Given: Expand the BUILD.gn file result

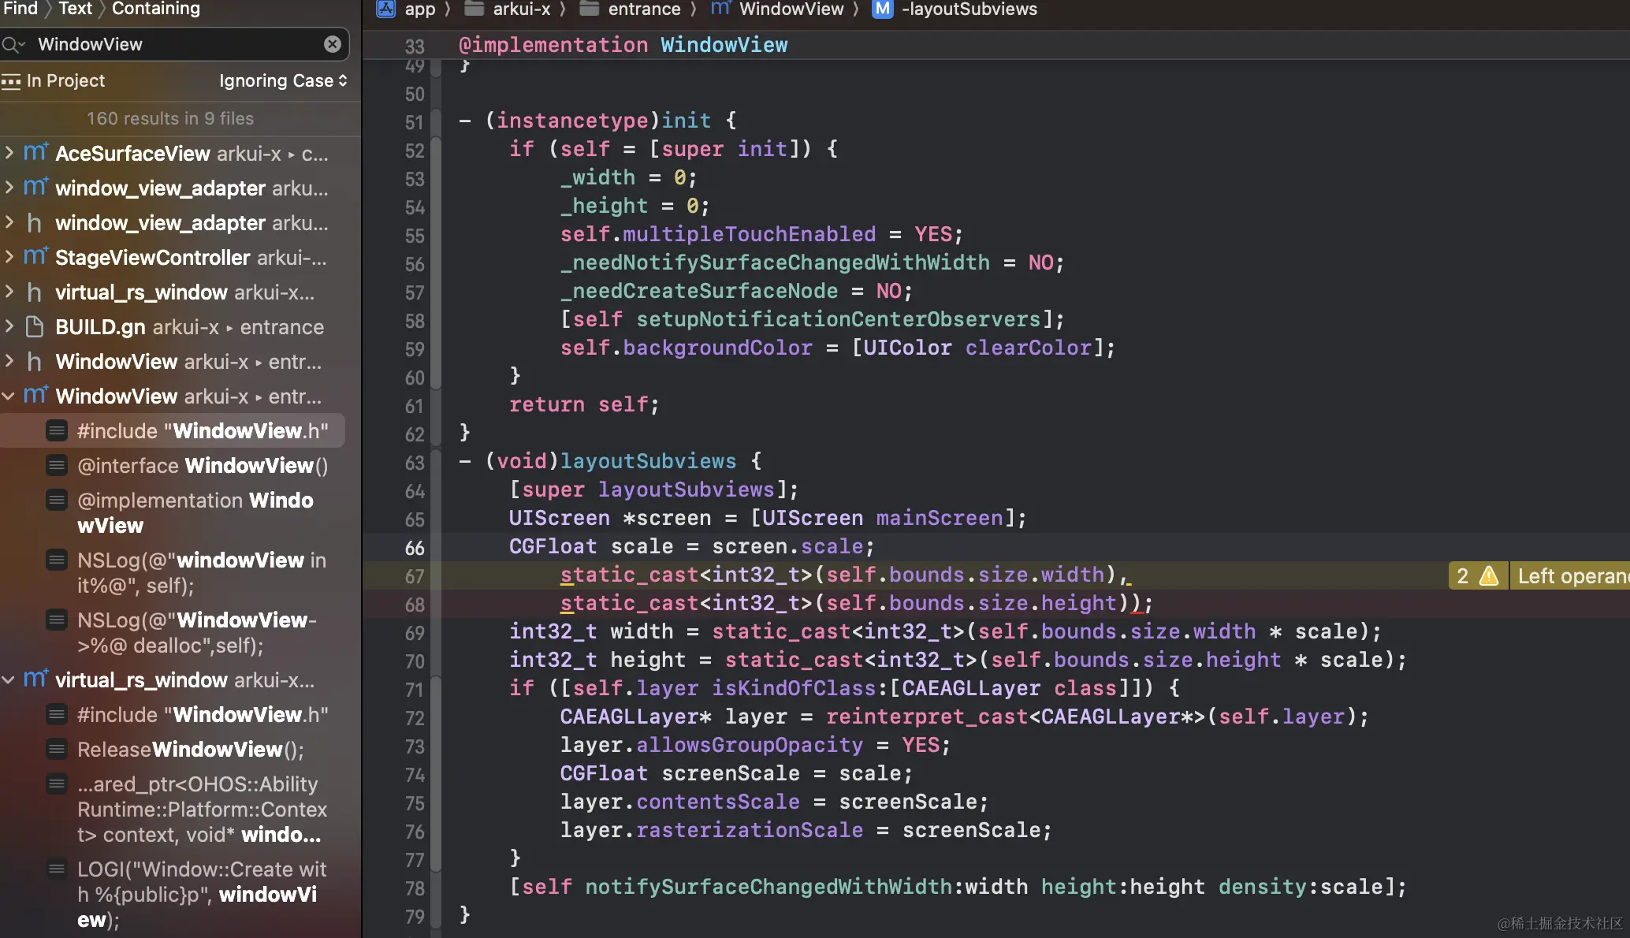Looking at the screenshot, I should 9,326.
